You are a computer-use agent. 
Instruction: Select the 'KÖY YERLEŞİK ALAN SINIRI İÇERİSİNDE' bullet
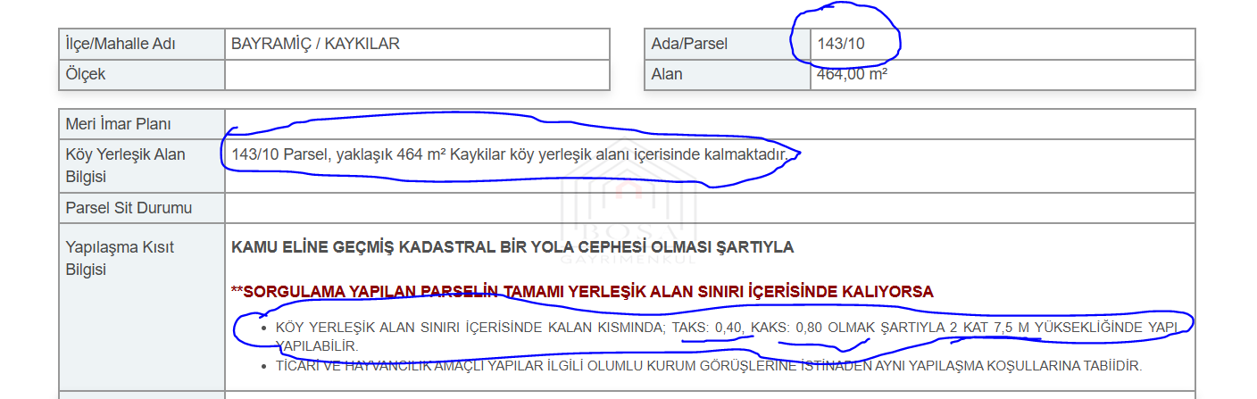(728, 337)
